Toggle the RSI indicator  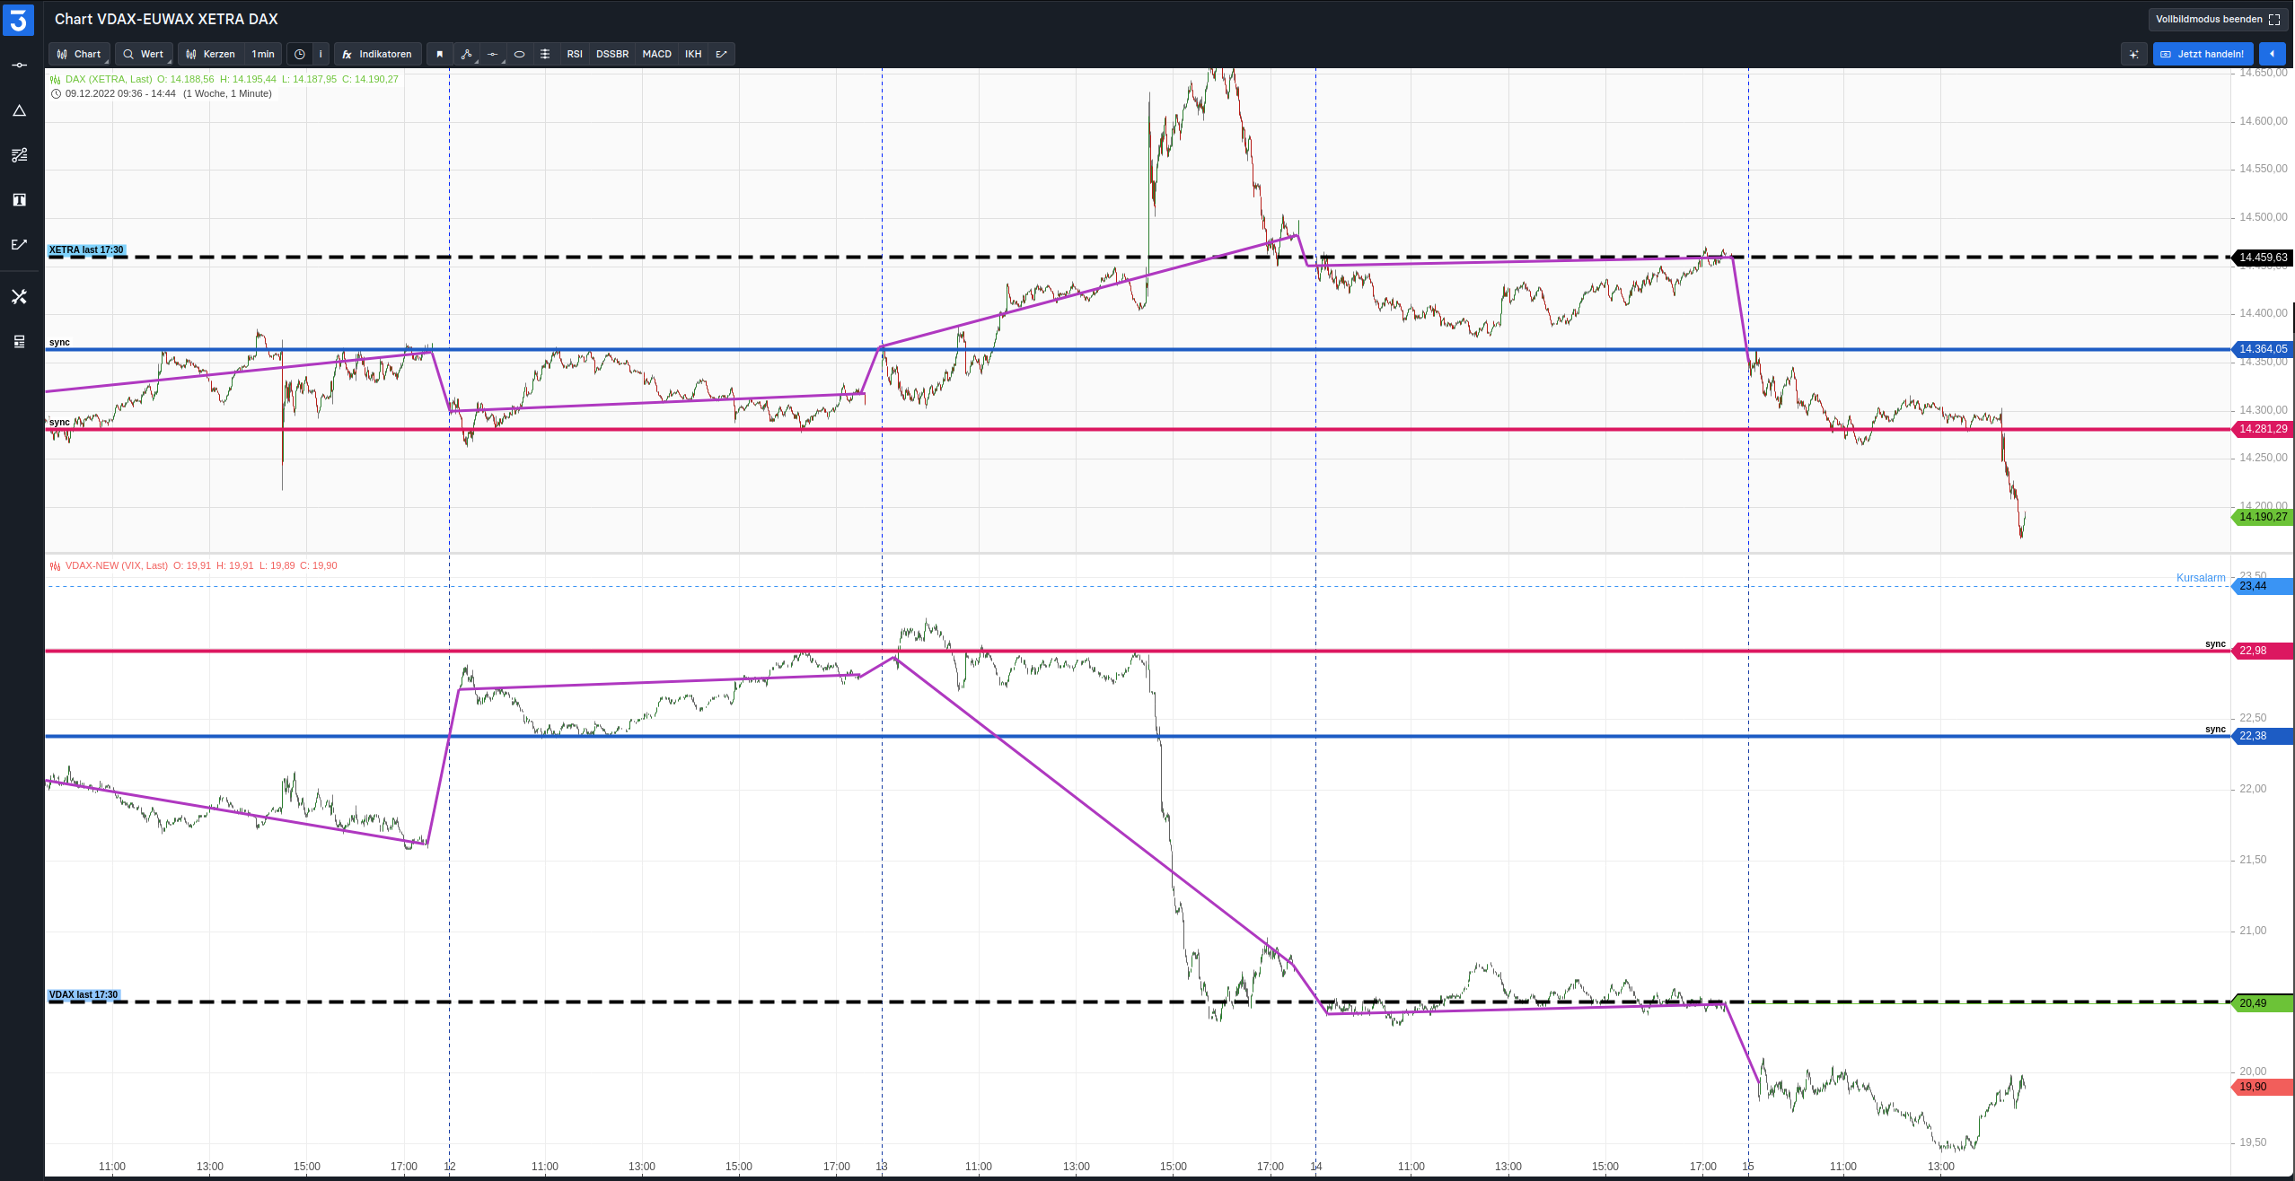click(575, 54)
